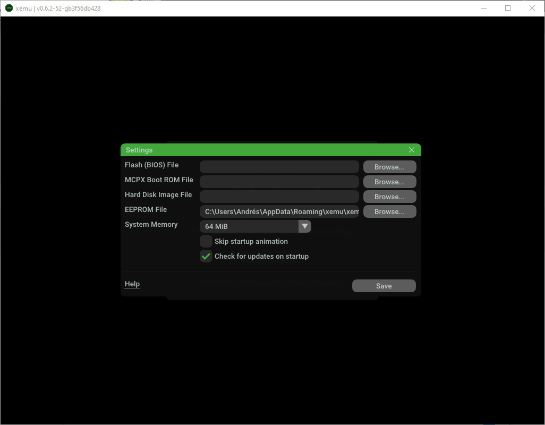Click the Flash (BIOS) File path field
Viewport: 545px width, 425px height.
tap(279, 167)
